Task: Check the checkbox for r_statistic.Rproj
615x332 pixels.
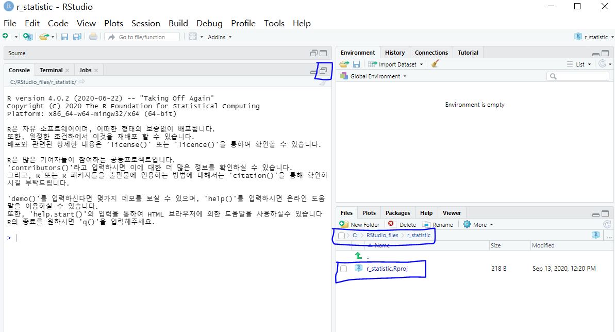Action: 343,269
